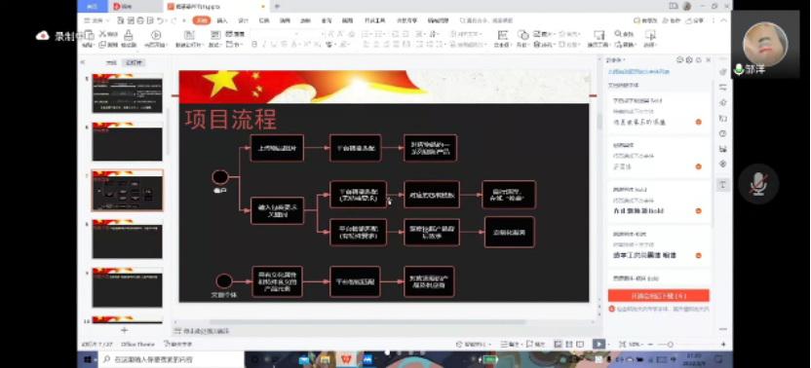The height and width of the screenshot is (368, 811).
Task: Open the file menu dropdown at top left
Action: 97,20
